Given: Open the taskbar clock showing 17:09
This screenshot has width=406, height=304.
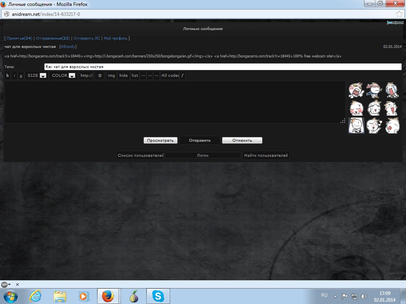Looking at the screenshot, I should coord(385,296).
